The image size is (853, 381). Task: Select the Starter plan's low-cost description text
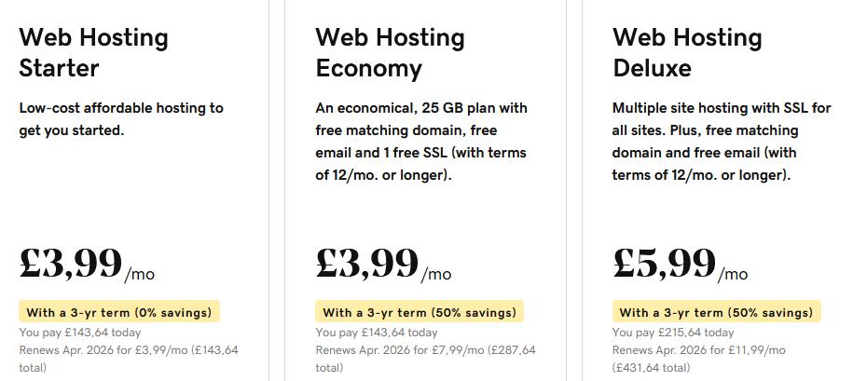click(121, 119)
